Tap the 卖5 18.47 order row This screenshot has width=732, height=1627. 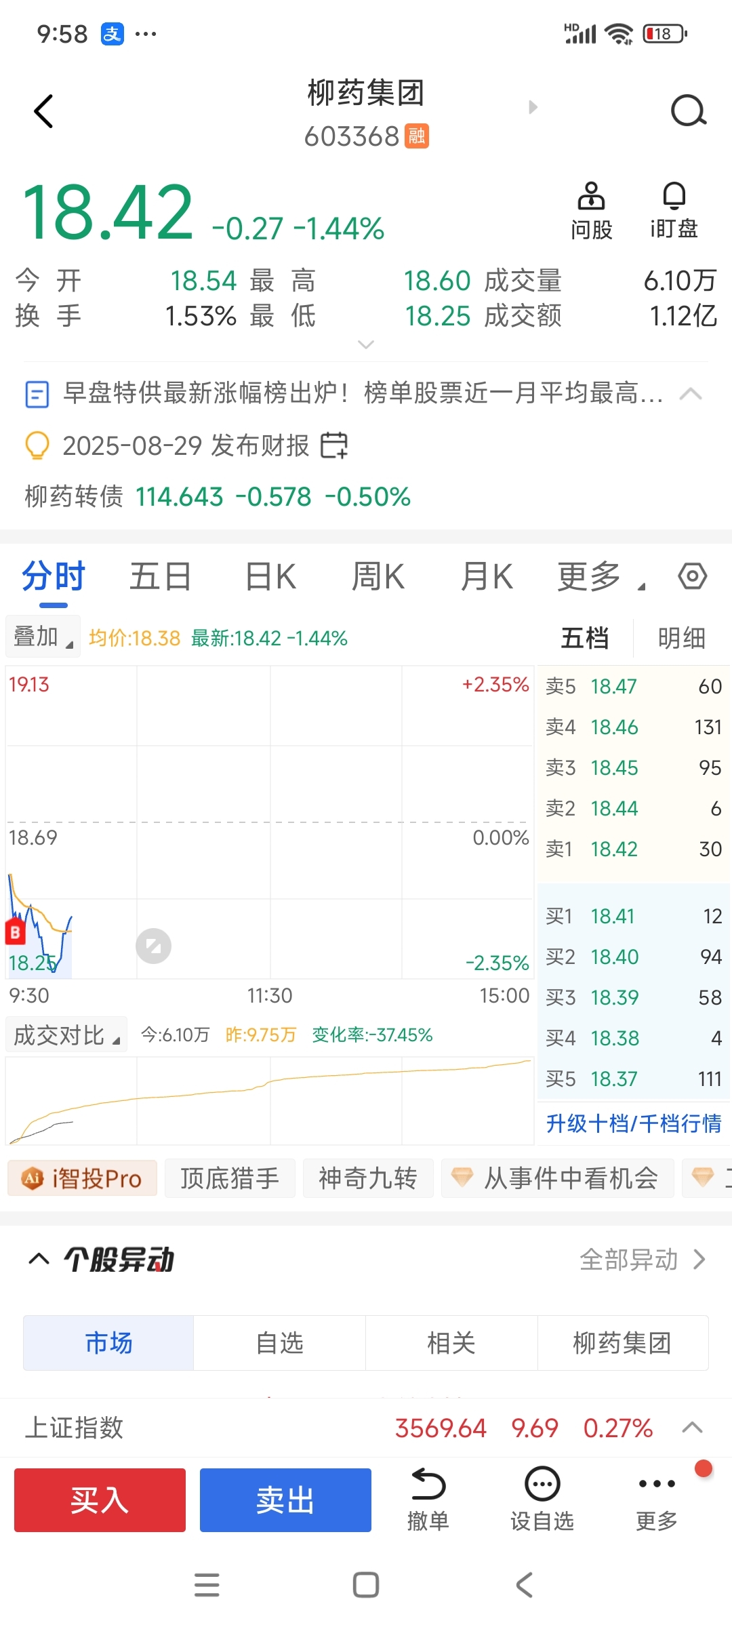(x=633, y=686)
